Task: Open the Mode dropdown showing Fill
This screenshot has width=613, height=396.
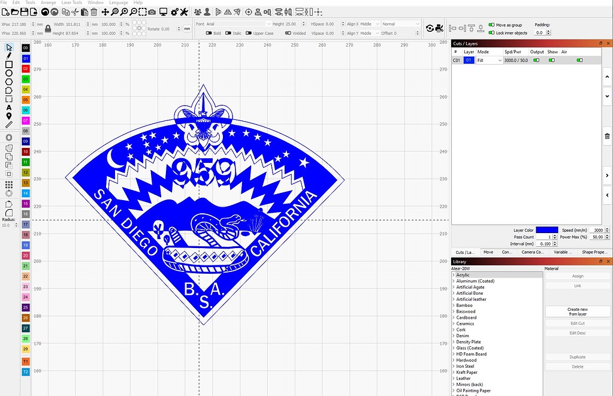Action: pyautogui.click(x=488, y=60)
